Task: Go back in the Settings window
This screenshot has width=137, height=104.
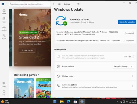Action: point(54,4)
